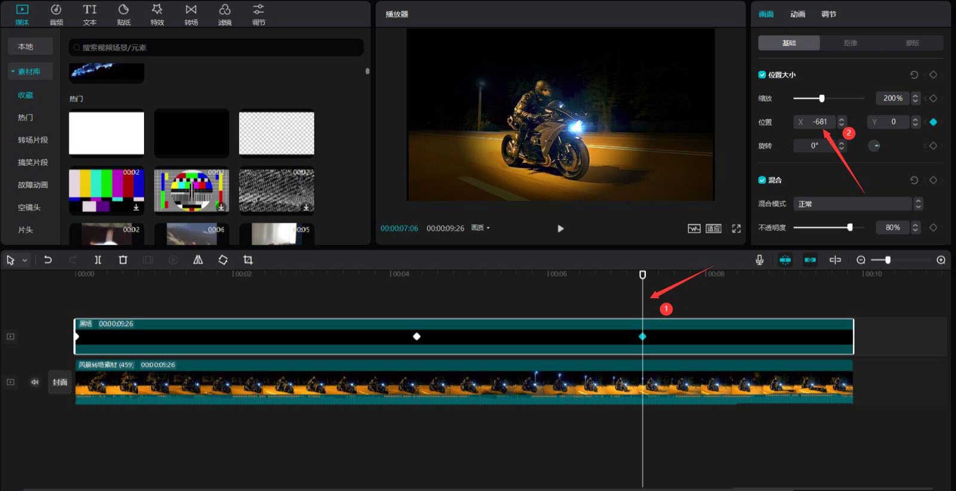Open the 热门 category in sidebar
Image resolution: width=956 pixels, height=491 pixels.
(25, 118)
